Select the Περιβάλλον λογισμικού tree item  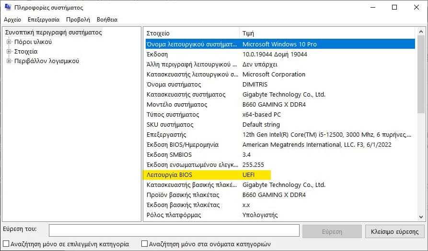click(x=46, y=61)
